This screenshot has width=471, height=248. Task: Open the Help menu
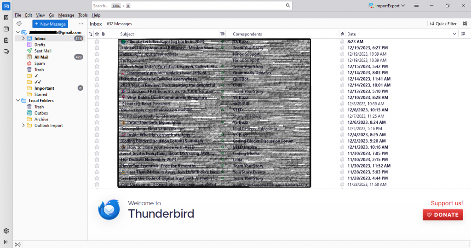(x=96, y=15)
